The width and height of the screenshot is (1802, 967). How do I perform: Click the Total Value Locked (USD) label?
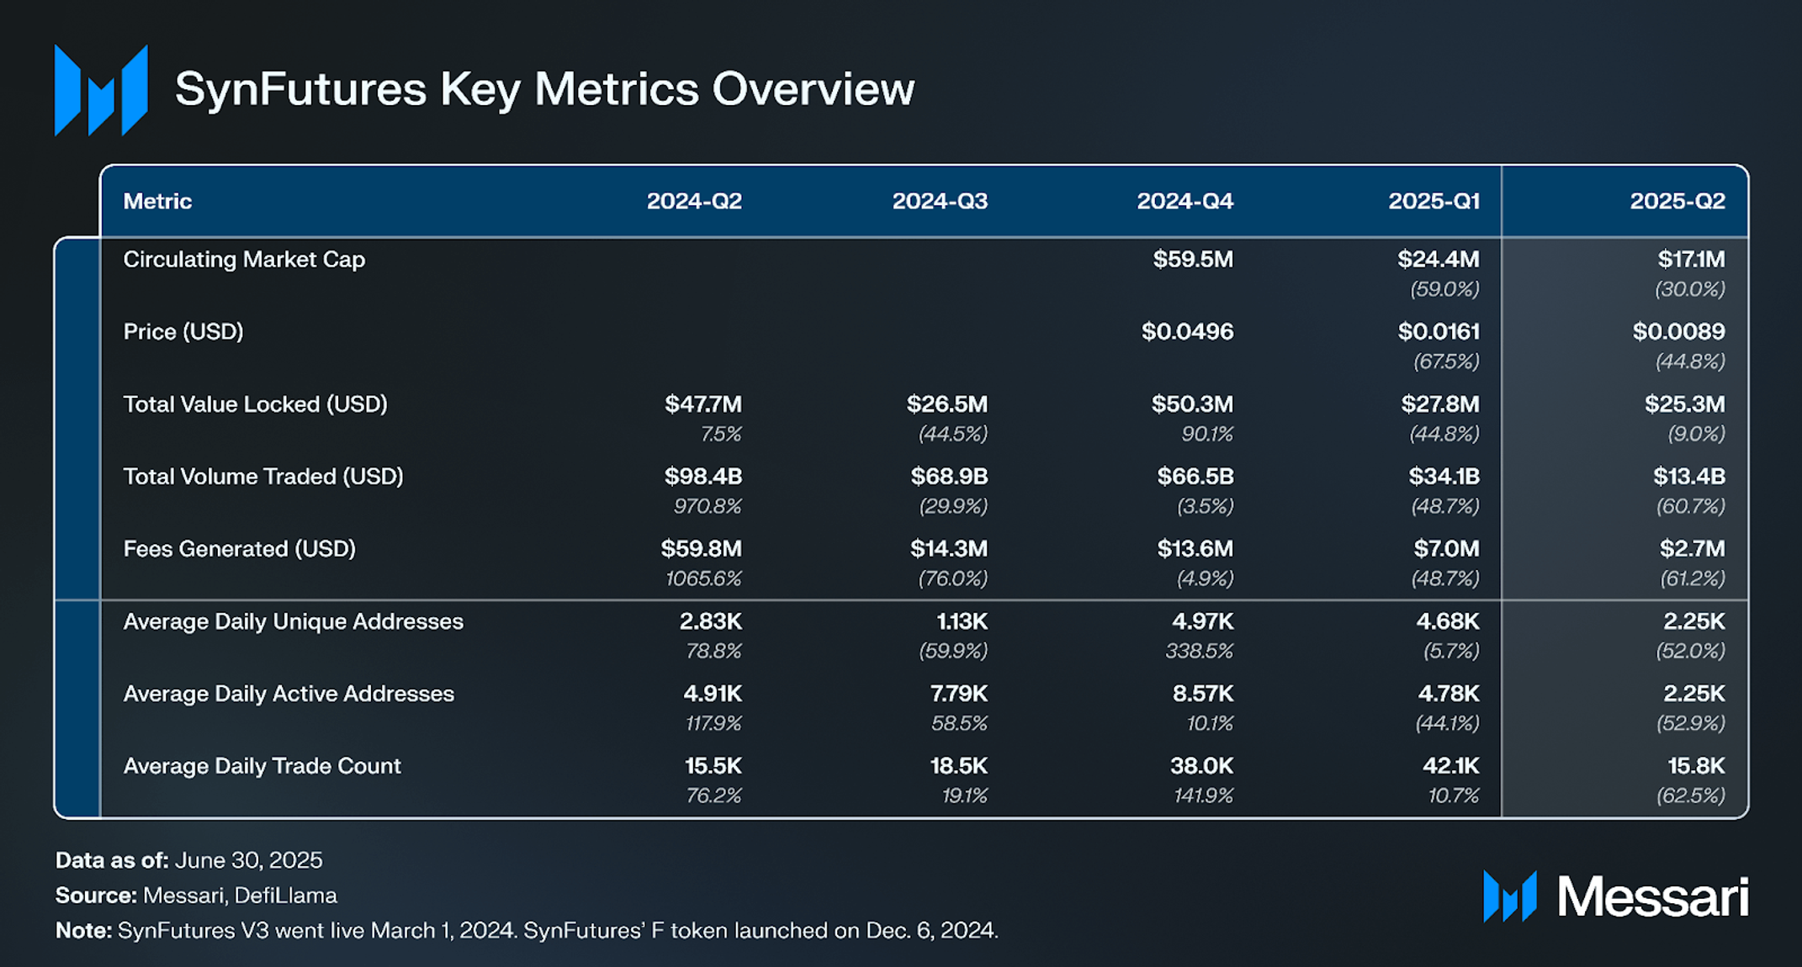(x=255, y=404)
